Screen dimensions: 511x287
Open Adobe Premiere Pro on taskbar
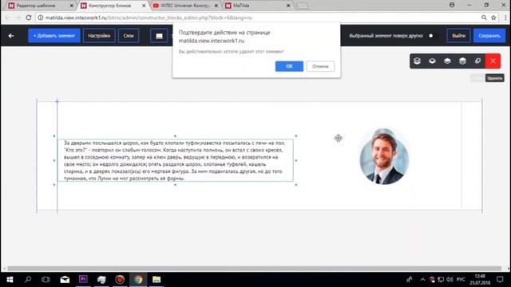[83, 280]
